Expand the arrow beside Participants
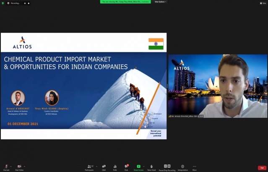This screenshot has height=172, width=268. pos(96,167)
